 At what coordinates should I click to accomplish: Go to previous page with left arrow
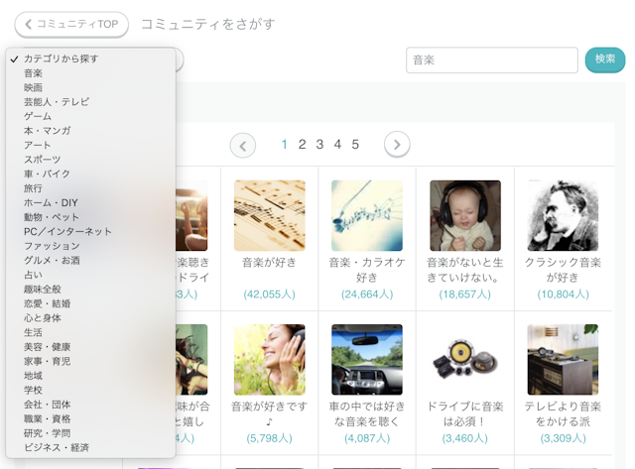pos(243,145)
